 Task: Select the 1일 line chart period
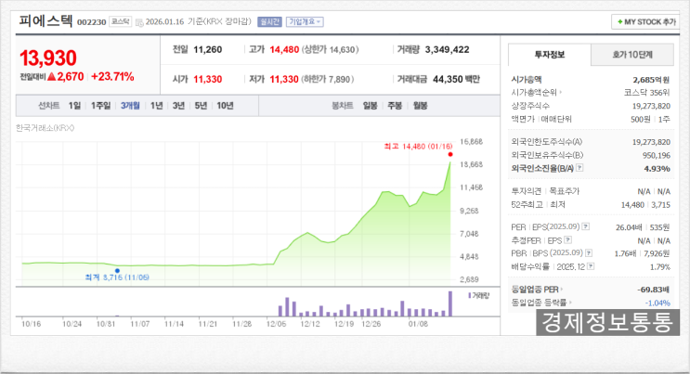[x=74, y=106]
